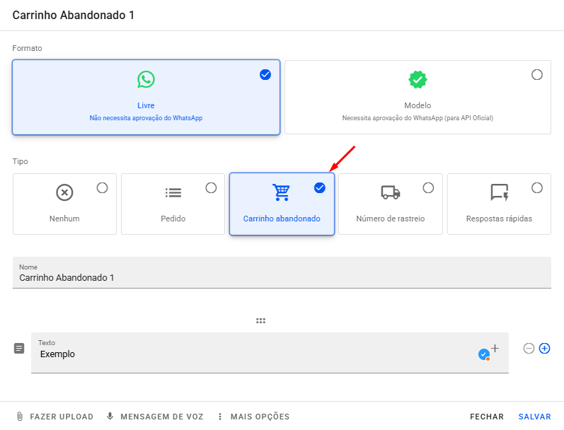
Task: Select the Nenhum type radio button
Action: click(x=102, y=187)
